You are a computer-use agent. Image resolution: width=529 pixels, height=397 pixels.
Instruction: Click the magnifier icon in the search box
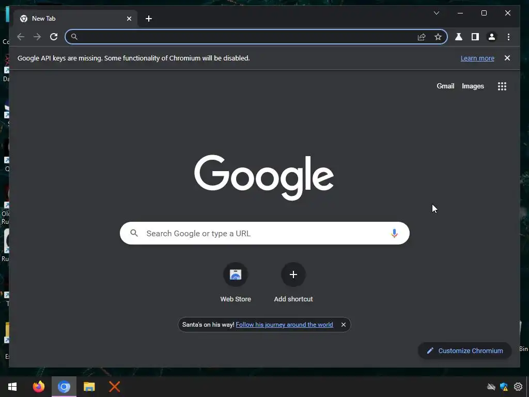134,233
